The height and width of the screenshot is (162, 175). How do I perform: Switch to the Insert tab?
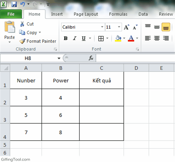[57, 14]
